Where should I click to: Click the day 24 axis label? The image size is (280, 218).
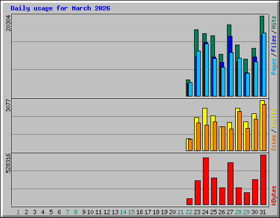point(205,212)
